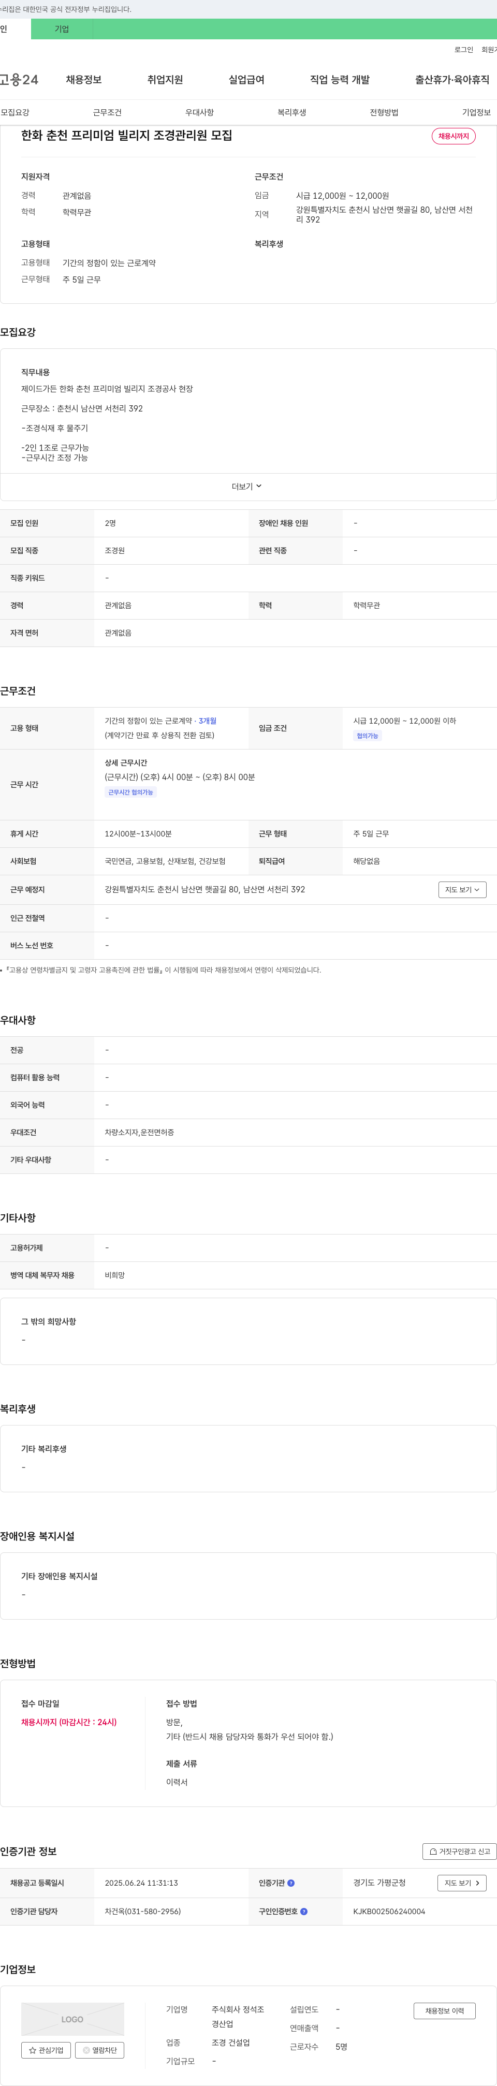Jump to the 복리후생 section tab

291,112
